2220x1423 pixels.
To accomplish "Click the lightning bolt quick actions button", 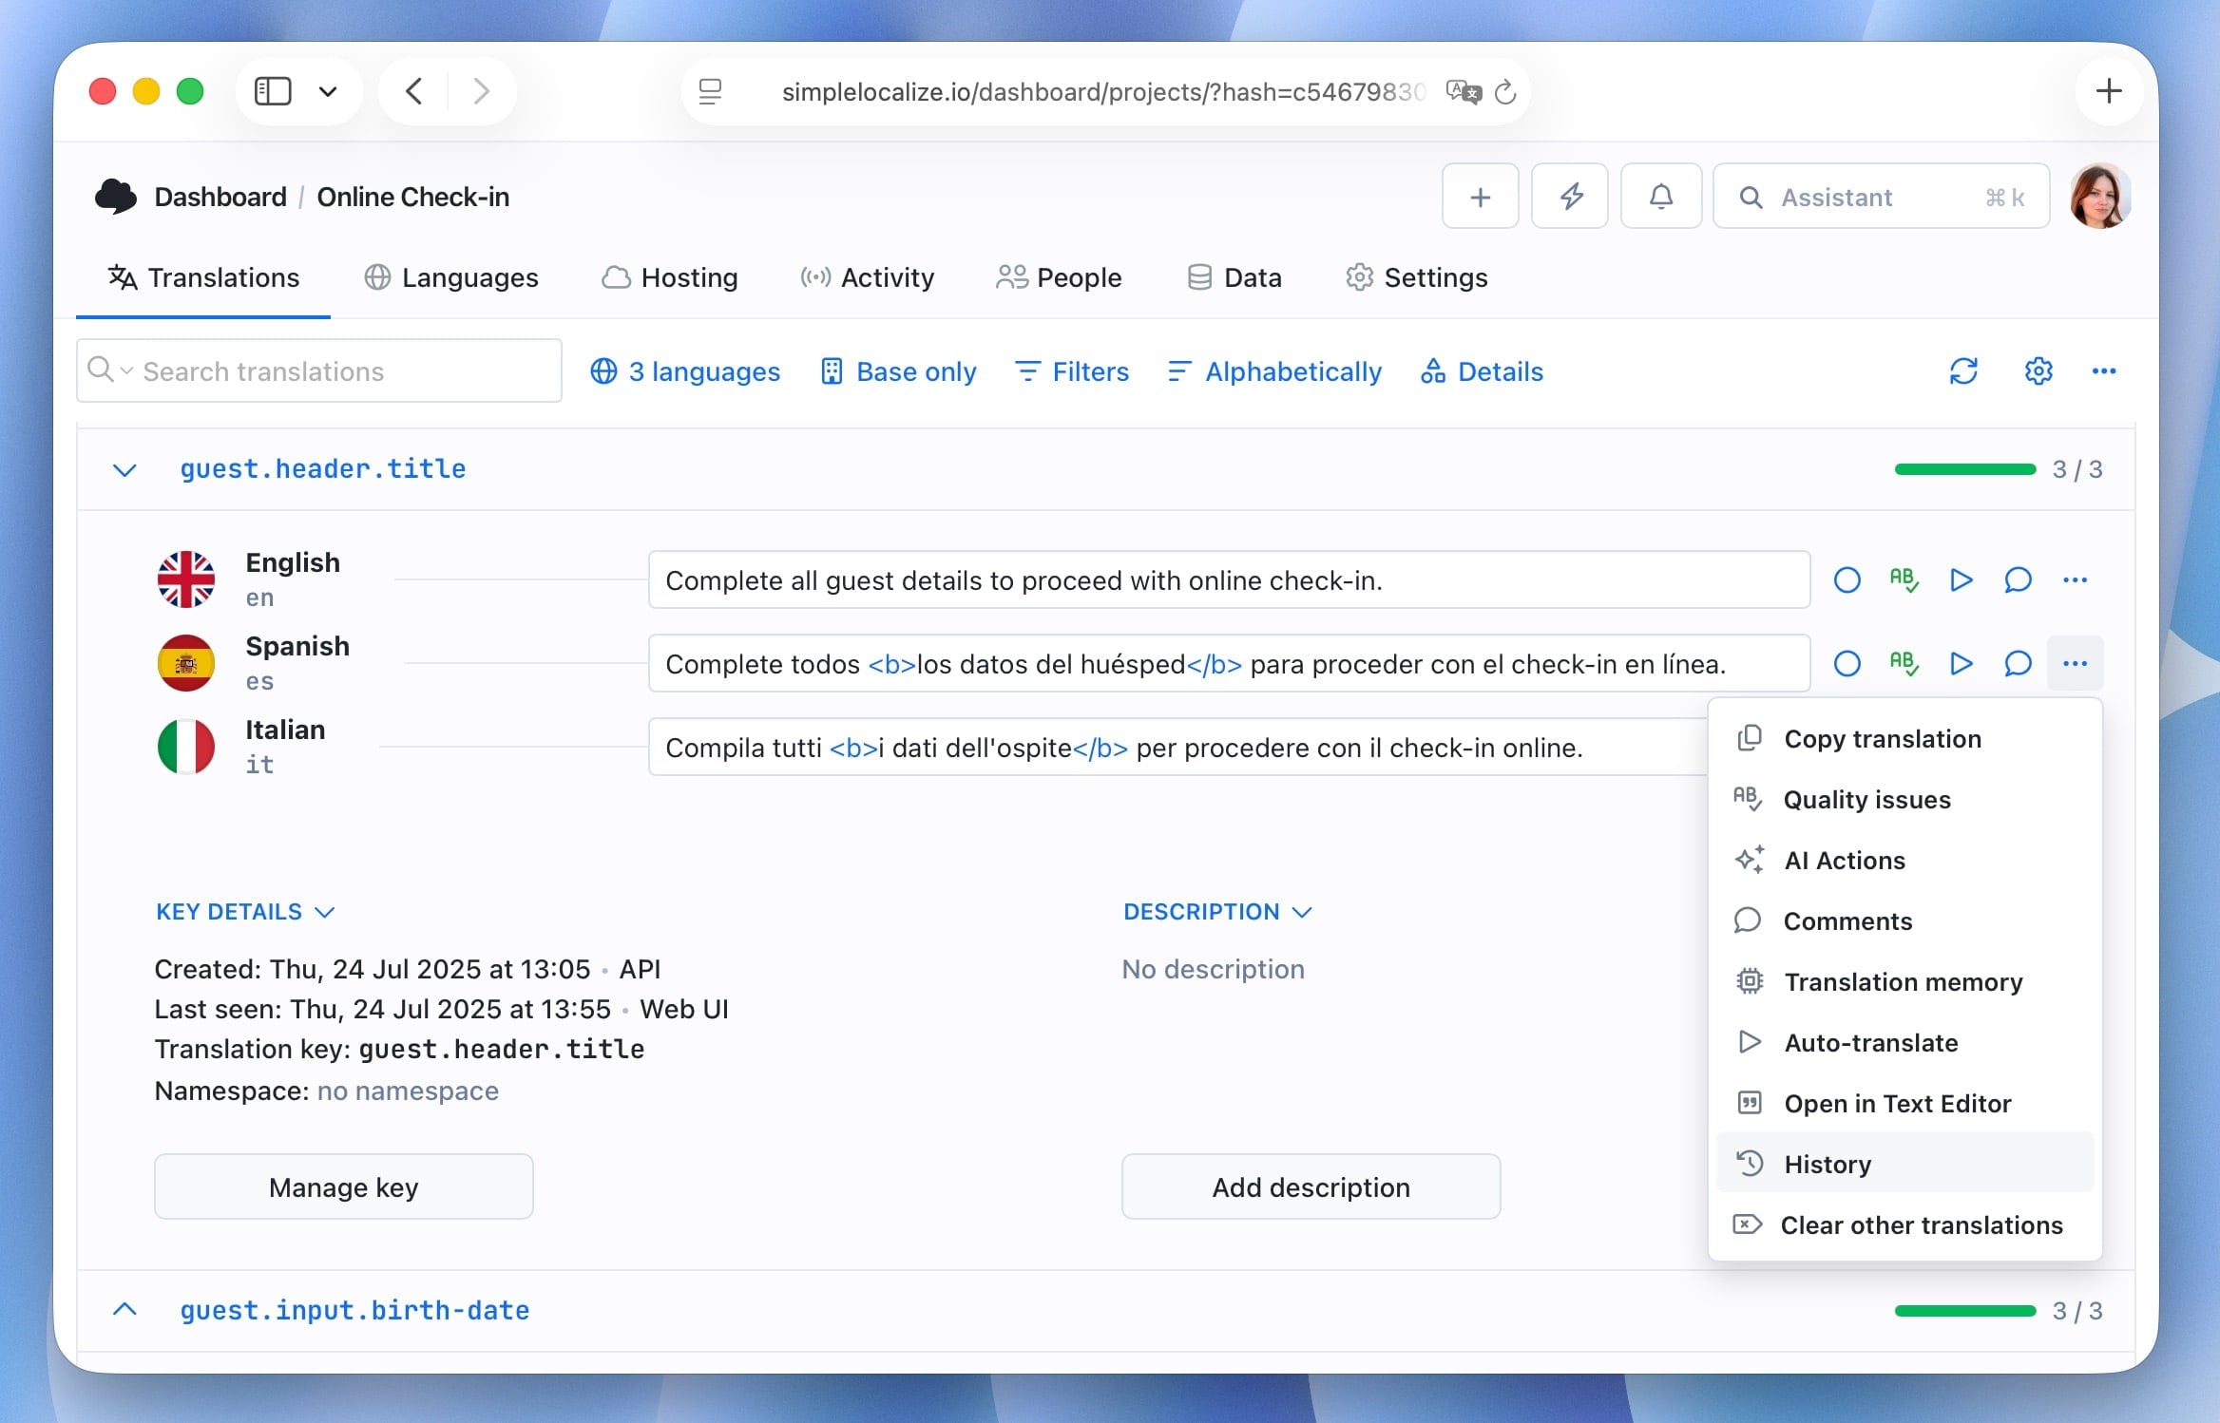I will point(1570,197).
